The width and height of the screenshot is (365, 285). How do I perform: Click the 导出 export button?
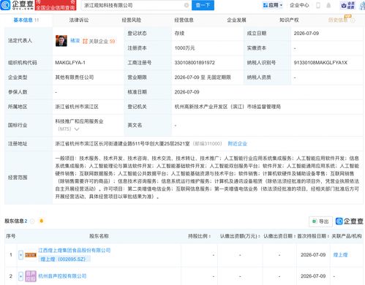(x=320, y=221)
